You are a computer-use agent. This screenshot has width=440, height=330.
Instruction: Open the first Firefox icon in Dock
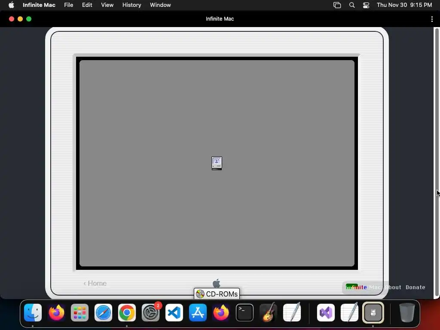(56, 312)
